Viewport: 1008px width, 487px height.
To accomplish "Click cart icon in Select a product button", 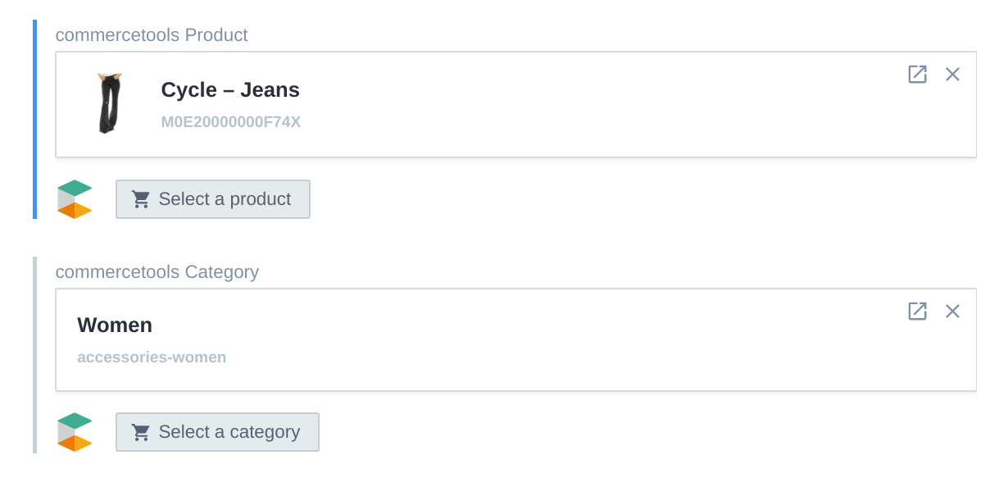I will click(141, 199).
